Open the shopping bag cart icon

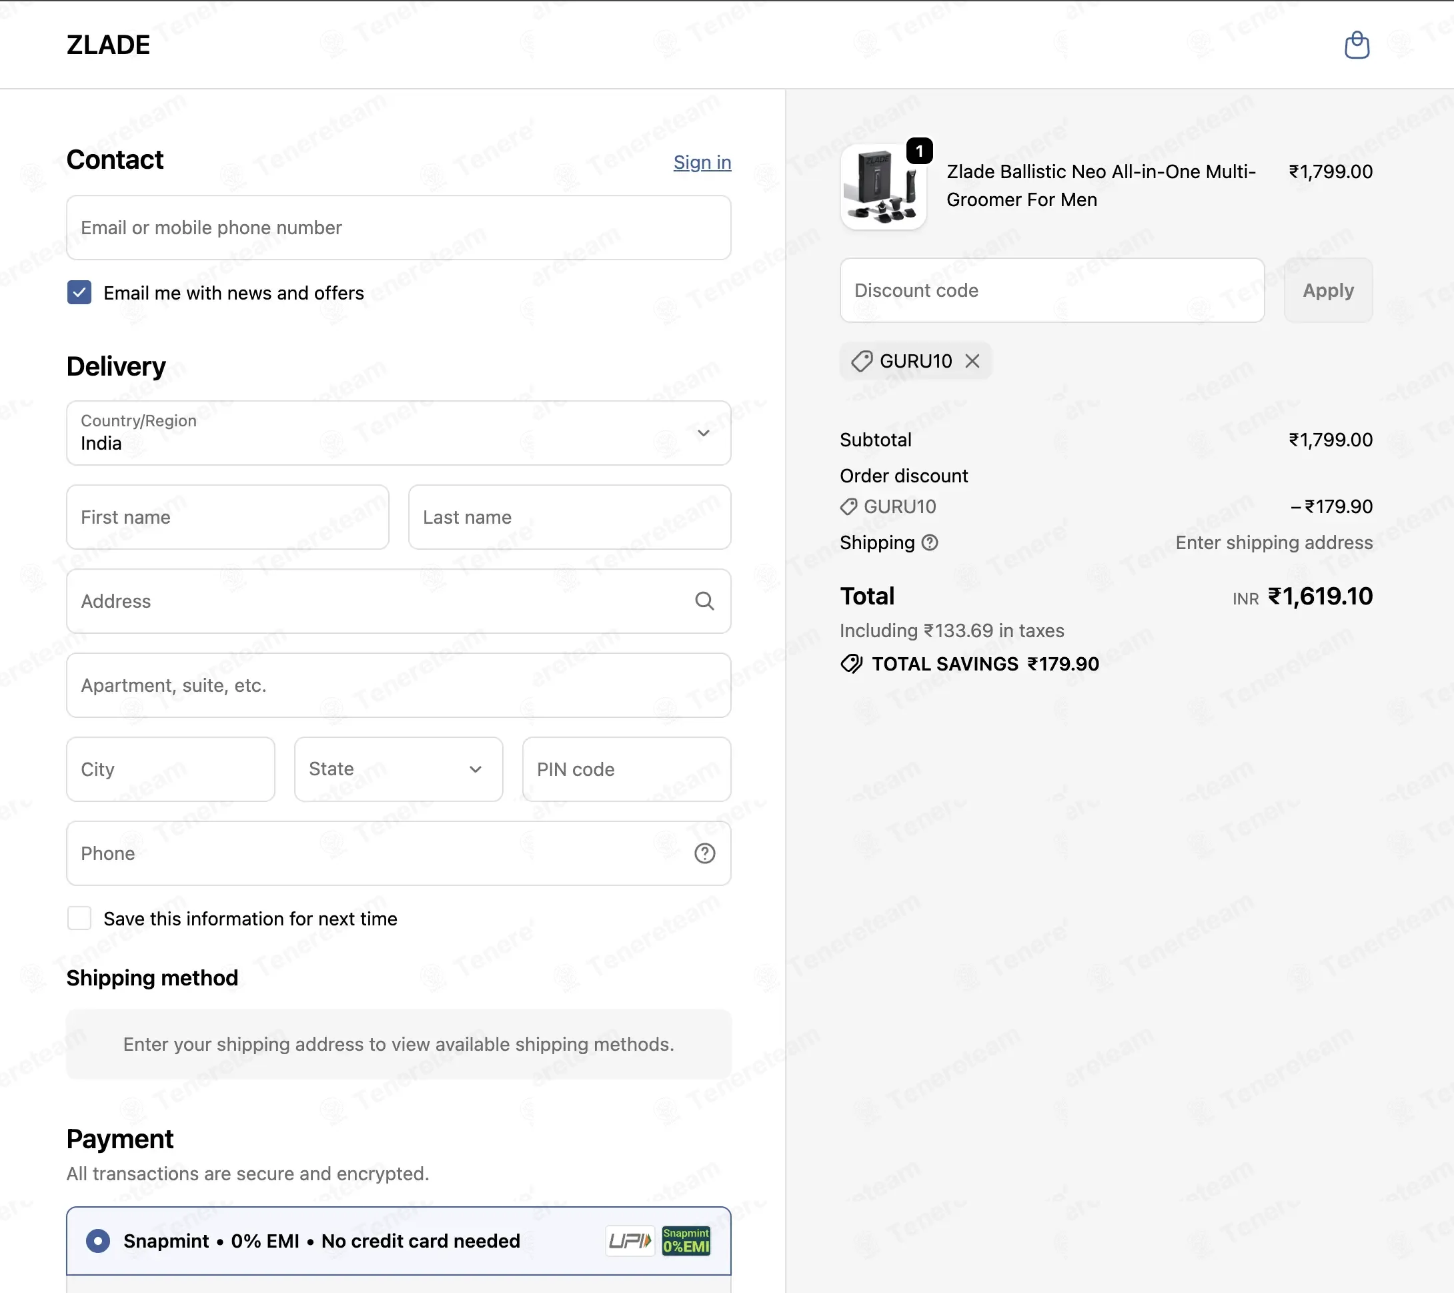[1357, 45]
